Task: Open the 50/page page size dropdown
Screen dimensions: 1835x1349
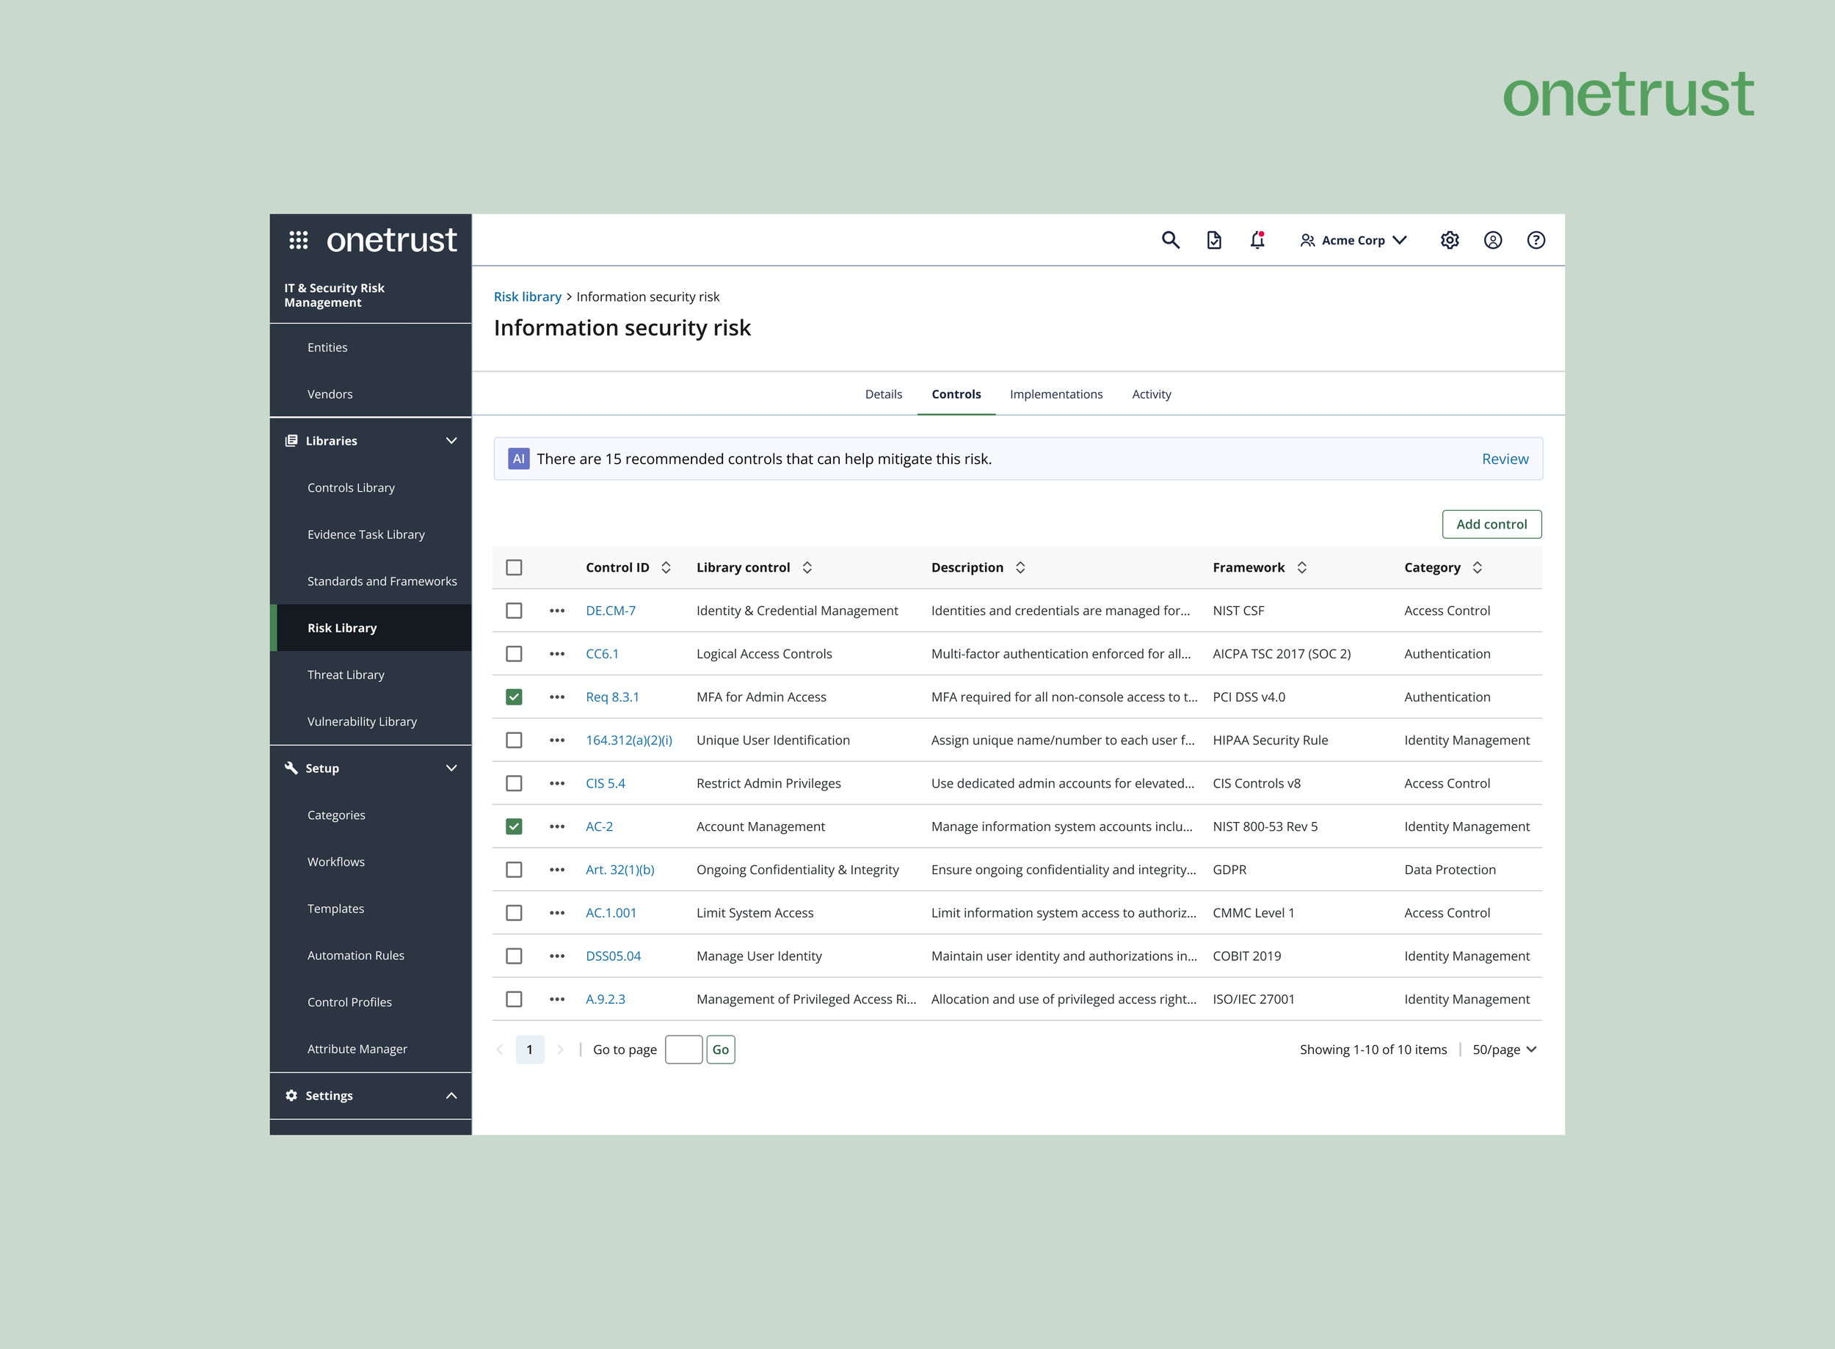Action: 1503,1050
